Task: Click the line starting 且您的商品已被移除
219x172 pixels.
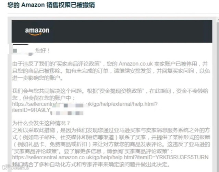Action: pos(111,71)
